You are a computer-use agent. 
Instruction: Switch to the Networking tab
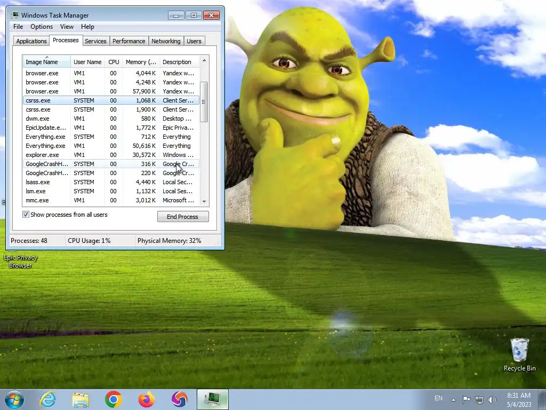coord(166,41)
